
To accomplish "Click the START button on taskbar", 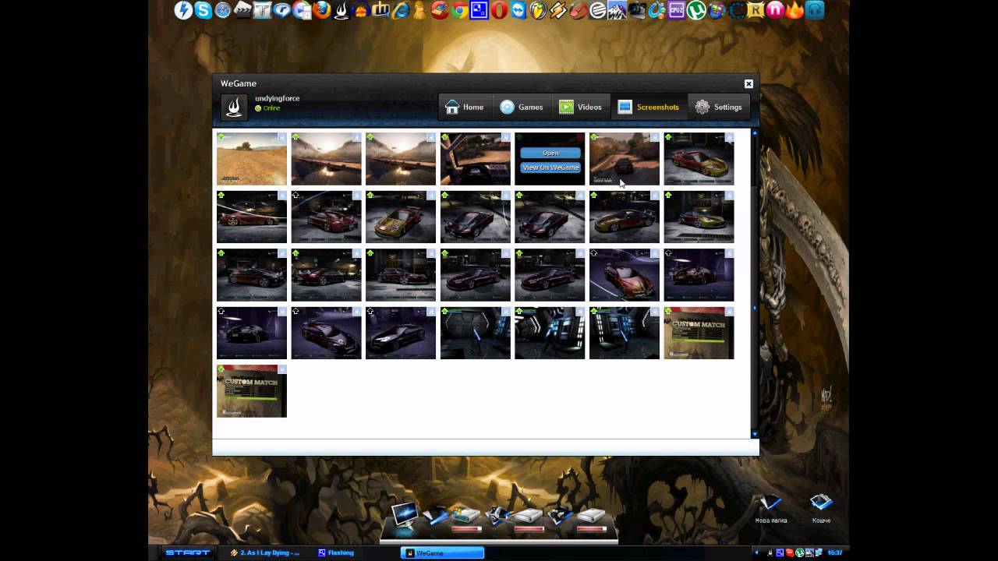I will point(187,552).
